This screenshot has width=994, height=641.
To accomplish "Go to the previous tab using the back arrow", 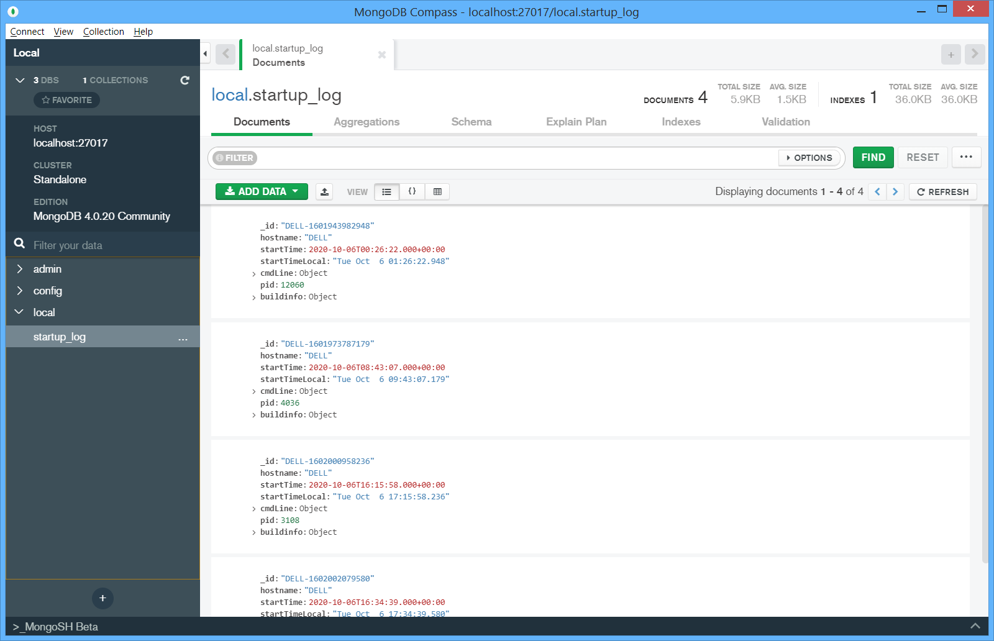I will click(x=226, y=54).
